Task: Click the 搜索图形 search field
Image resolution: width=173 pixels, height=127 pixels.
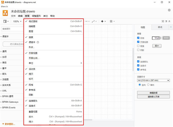Action: coord(12,29)
